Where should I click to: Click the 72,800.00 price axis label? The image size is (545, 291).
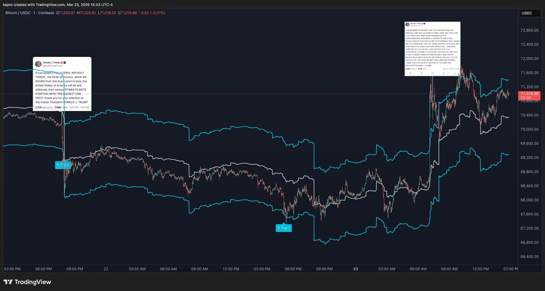click(x=530, y=30)
